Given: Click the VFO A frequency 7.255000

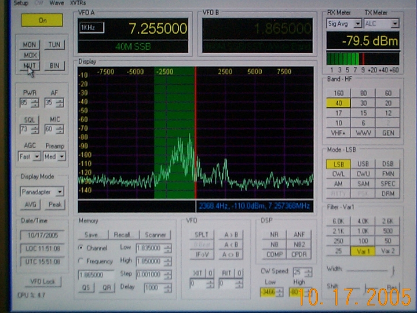Looking at the screenshot, I should 158,28.
